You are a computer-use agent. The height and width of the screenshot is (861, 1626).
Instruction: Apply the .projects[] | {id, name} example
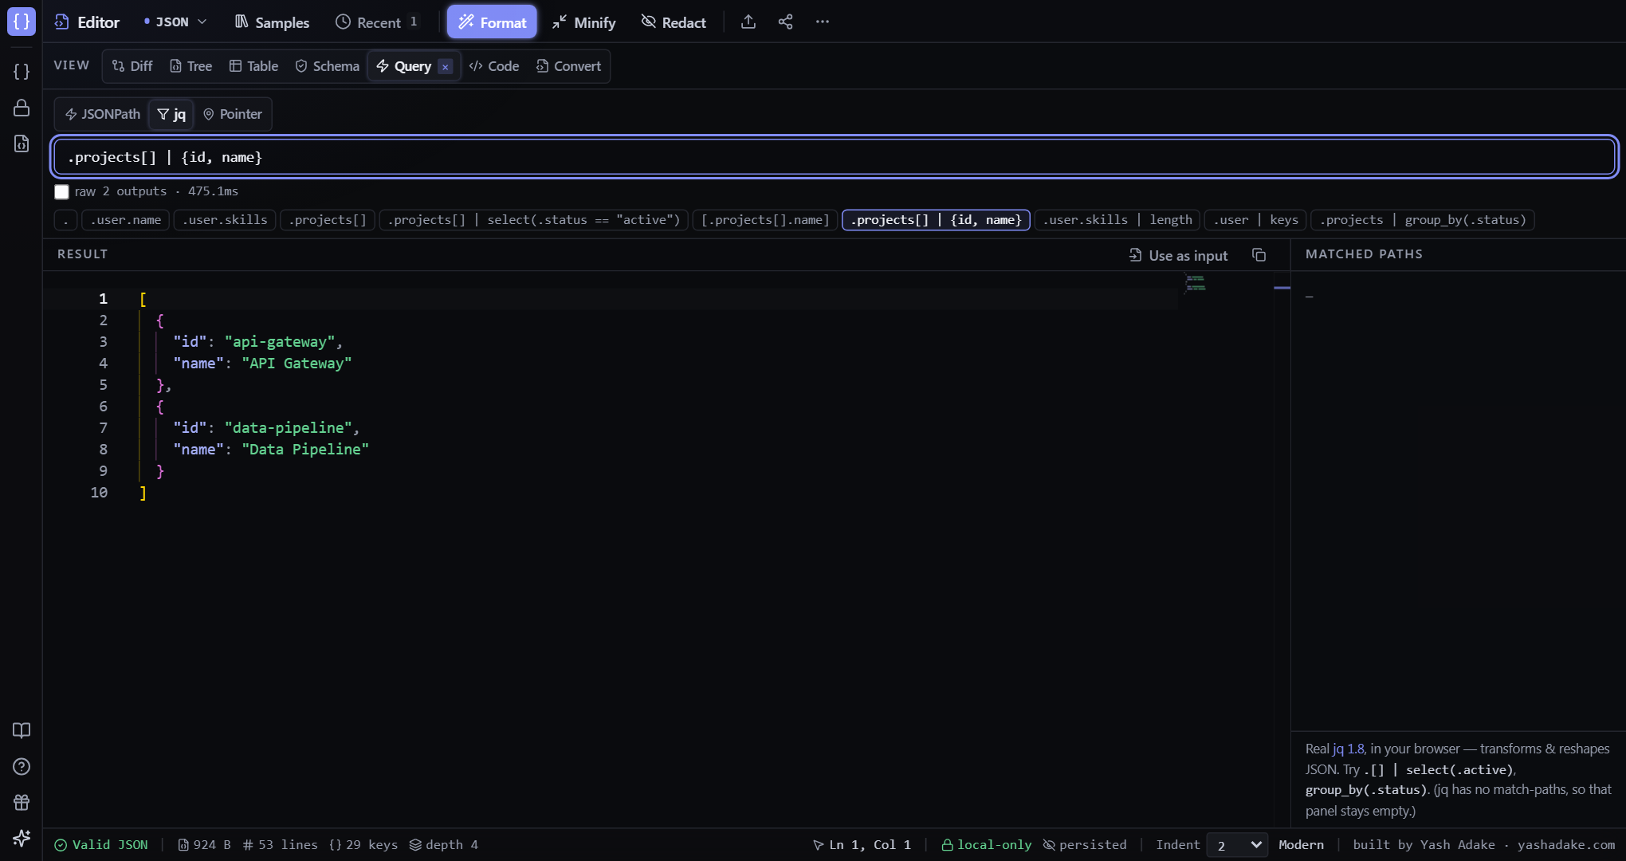coord(936,220)
